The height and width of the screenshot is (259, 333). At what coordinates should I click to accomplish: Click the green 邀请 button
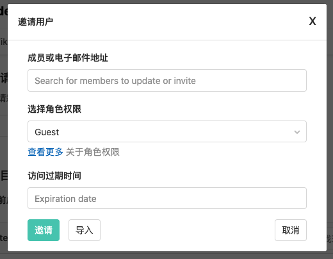tap(44, 230)
